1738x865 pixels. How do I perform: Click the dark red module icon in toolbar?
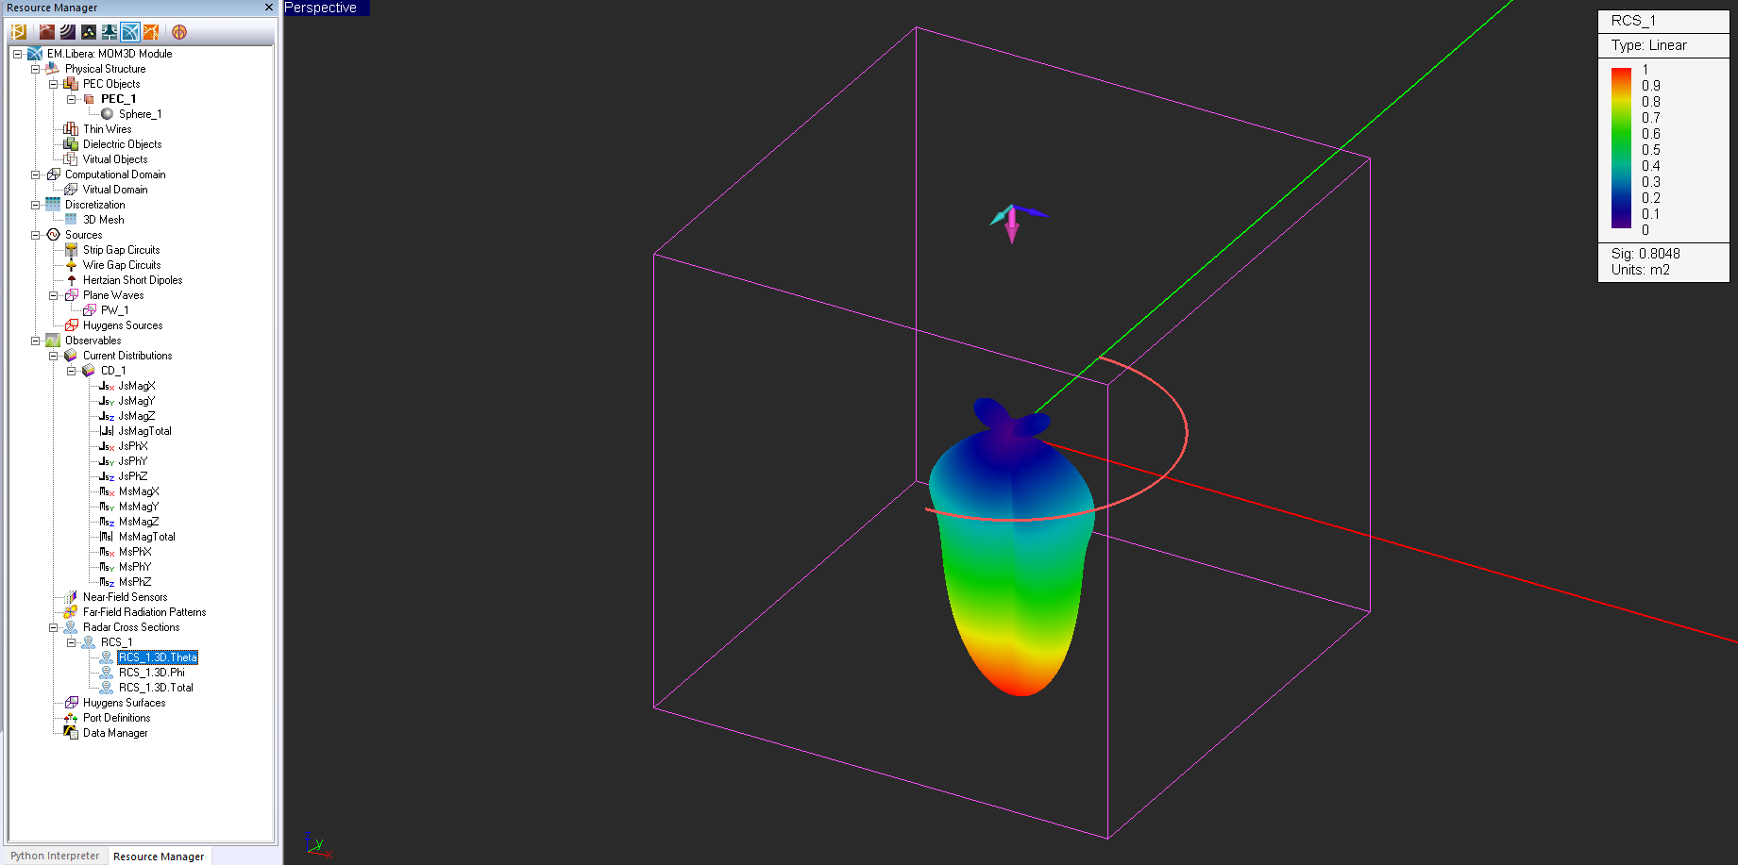coord(47,32)
